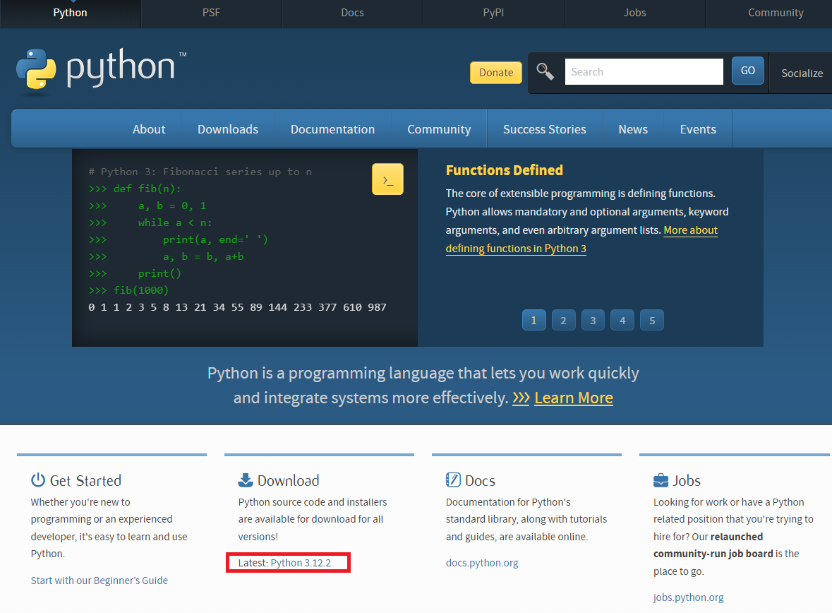This screenshot has width=832, height=613.
Task: Click the triple chevron before Learn More
Action: pyautogui.click(x=521, y=398)
